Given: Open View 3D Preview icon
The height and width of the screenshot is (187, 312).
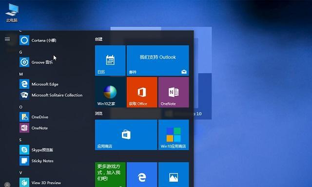Looking at the screenshot, I should 24,183.
